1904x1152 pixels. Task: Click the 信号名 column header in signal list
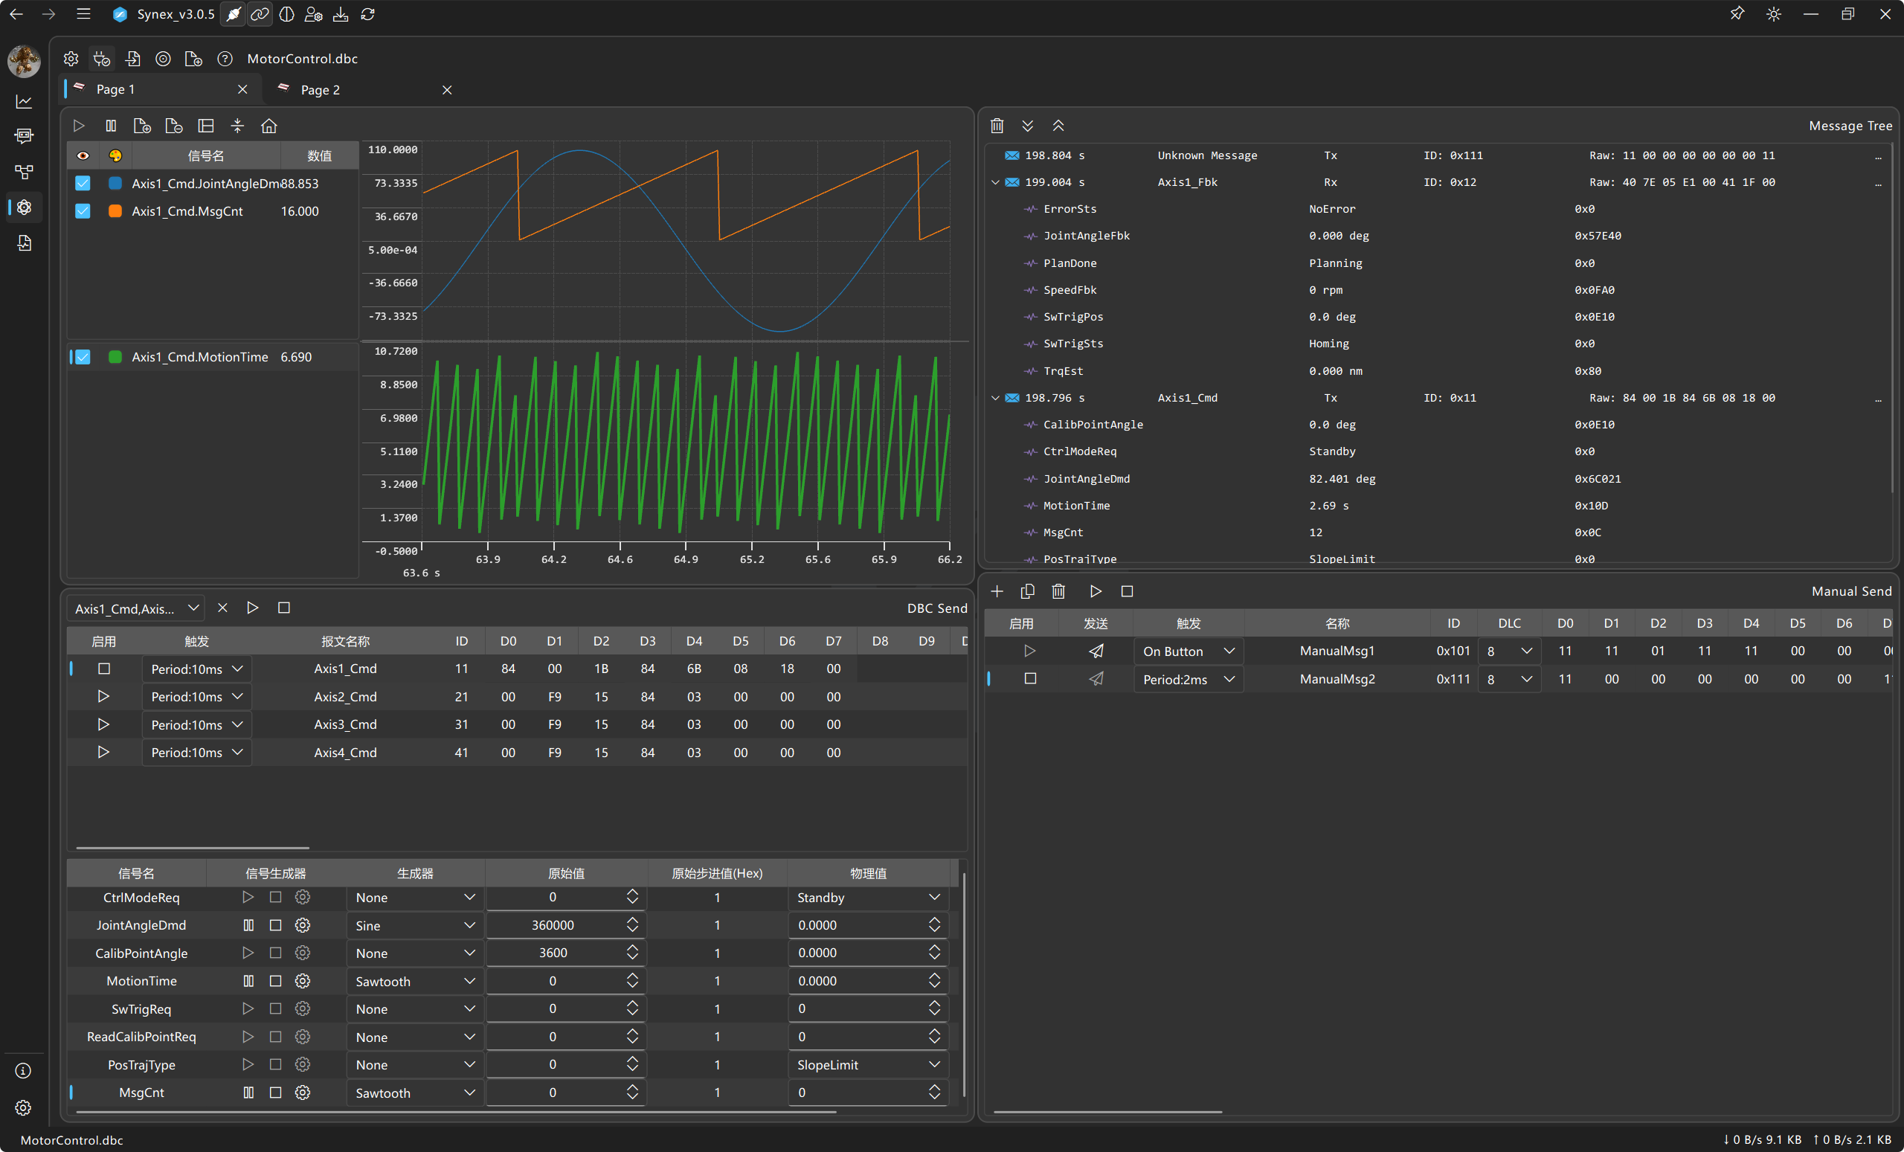pyautogui.click(x=206, y=155)
